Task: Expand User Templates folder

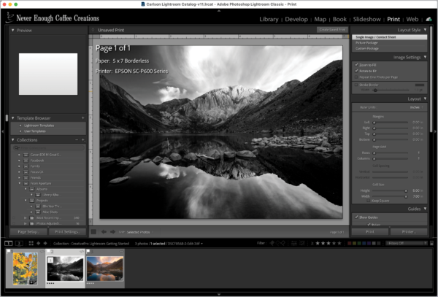Action: [x=20, y=131]
